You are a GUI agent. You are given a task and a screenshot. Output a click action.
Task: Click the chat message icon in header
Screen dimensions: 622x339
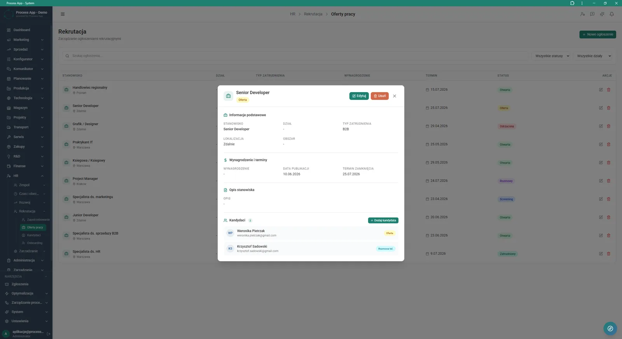click(x=592, y=14)
